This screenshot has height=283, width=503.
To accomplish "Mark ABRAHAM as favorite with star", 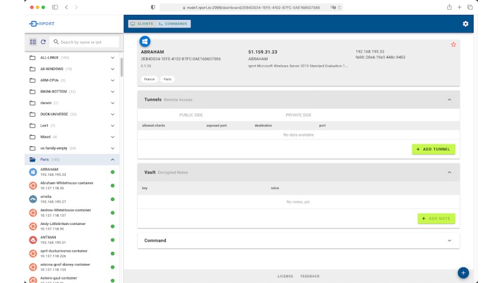I will point(453,44).
